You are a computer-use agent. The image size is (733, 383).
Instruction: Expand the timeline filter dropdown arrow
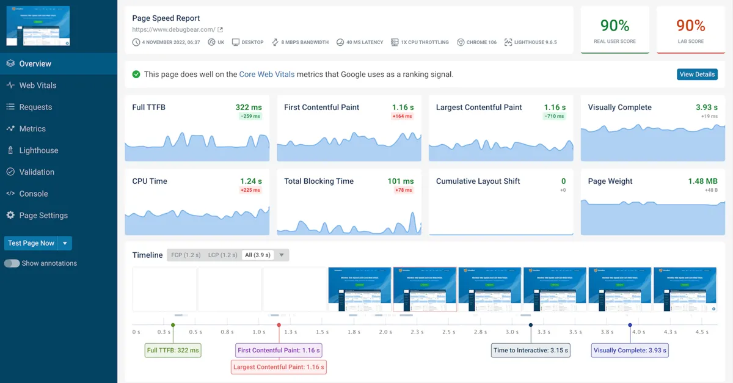(282, 255)
